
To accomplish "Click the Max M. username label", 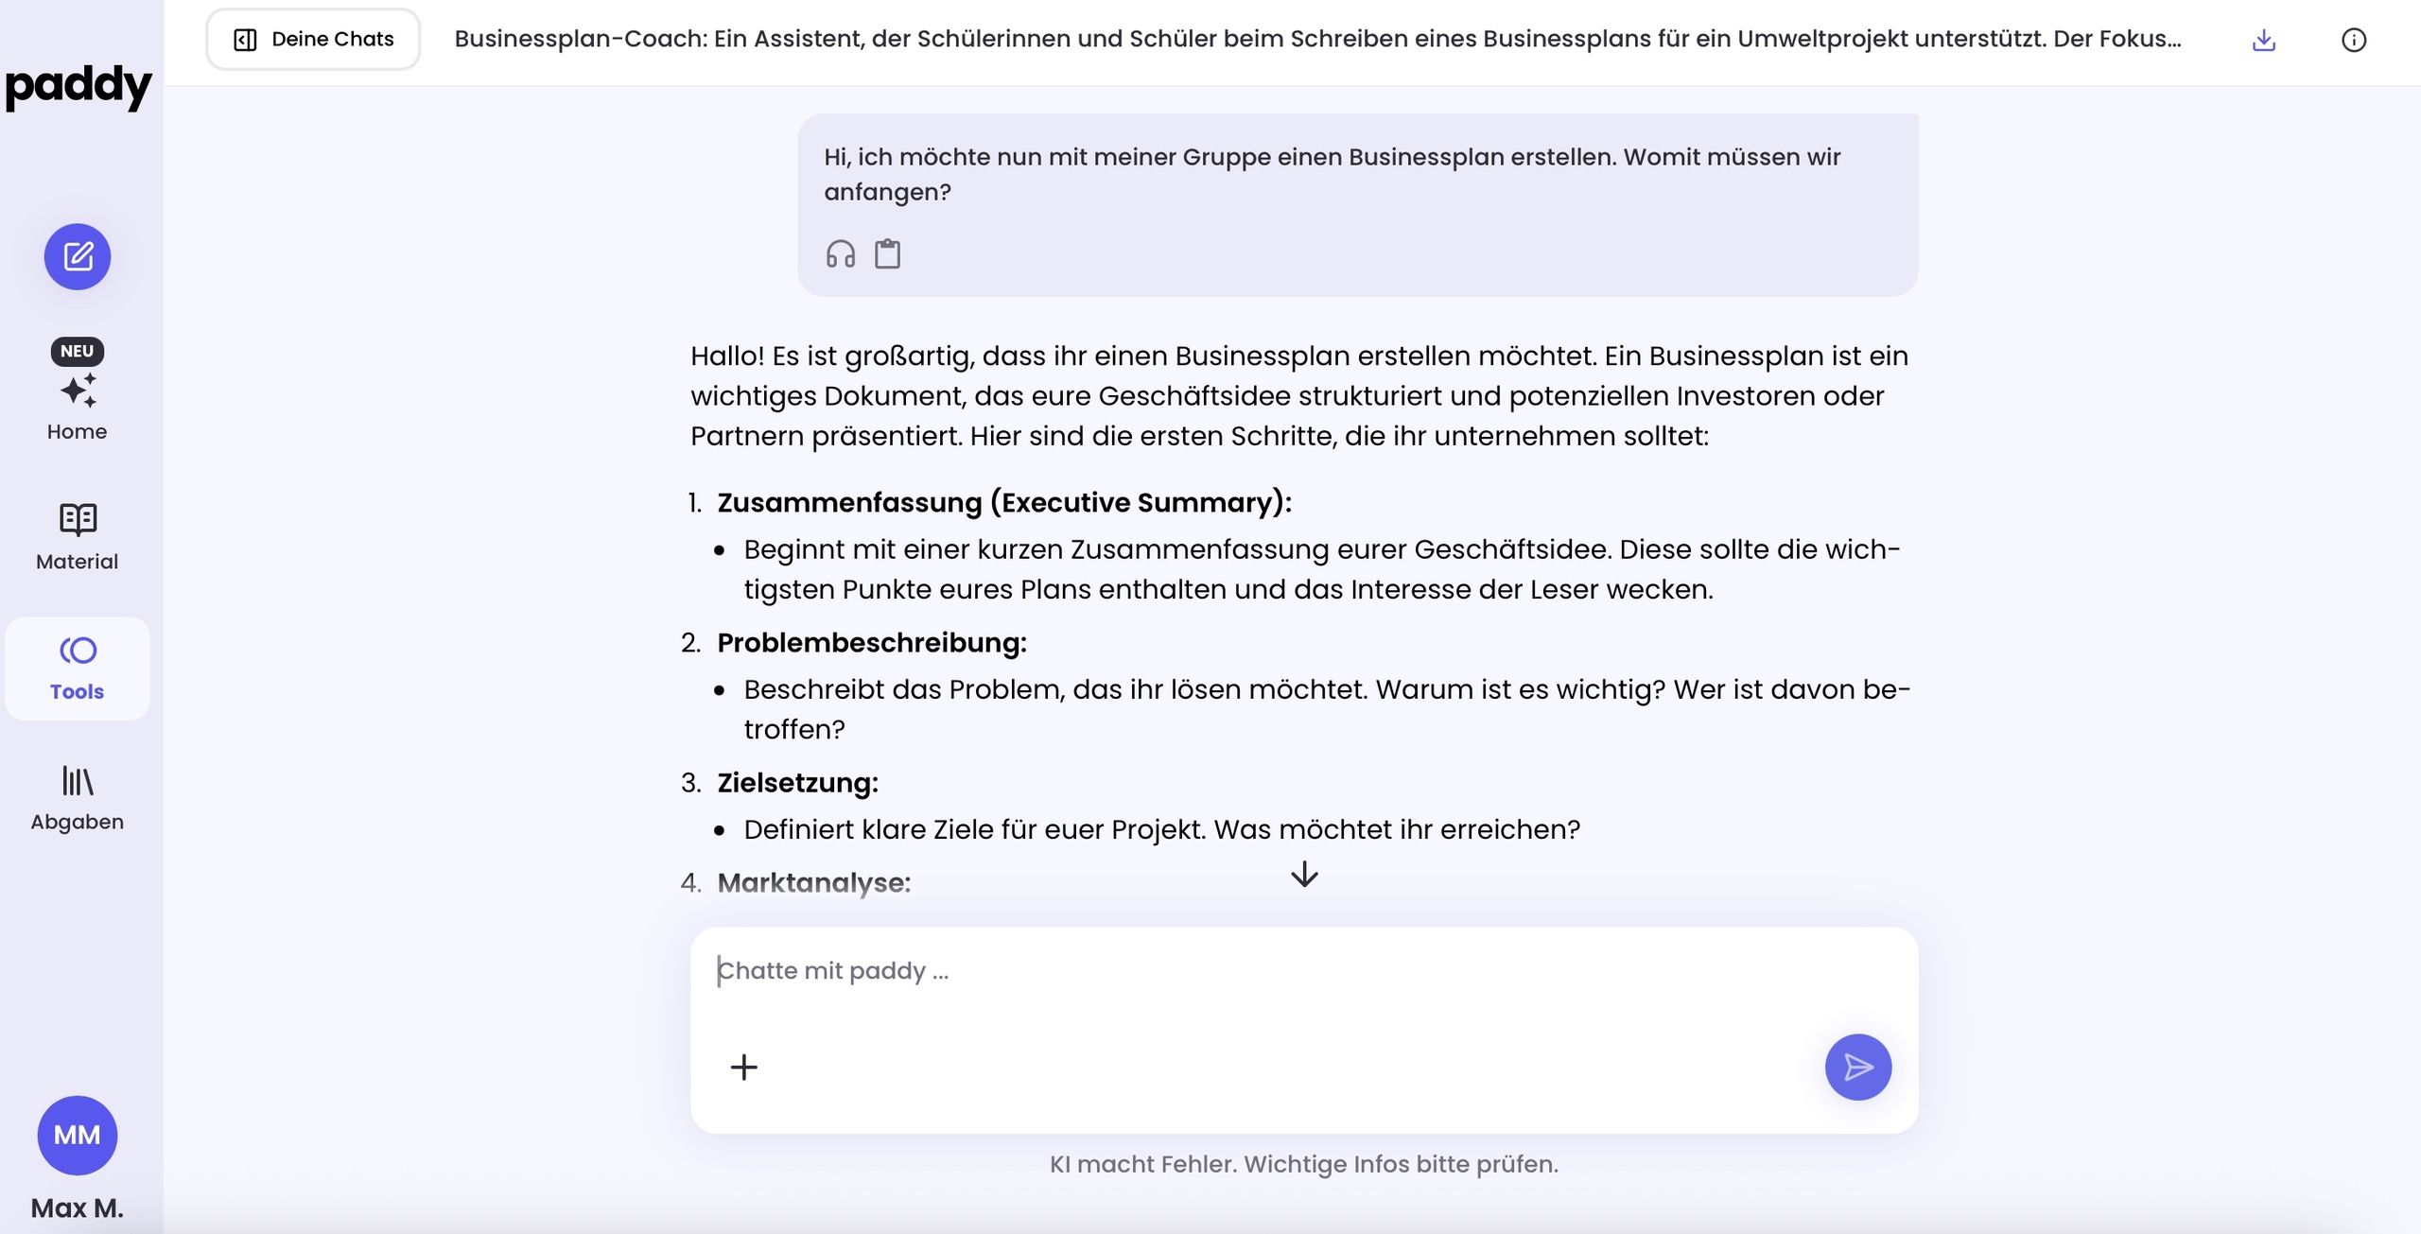I will click(78, 1208).
